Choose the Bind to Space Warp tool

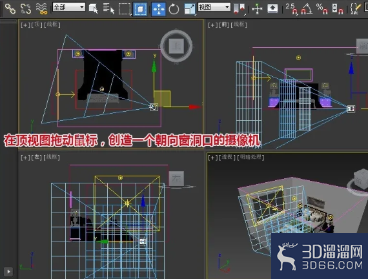pyautogui.click(x=42, y=8)
